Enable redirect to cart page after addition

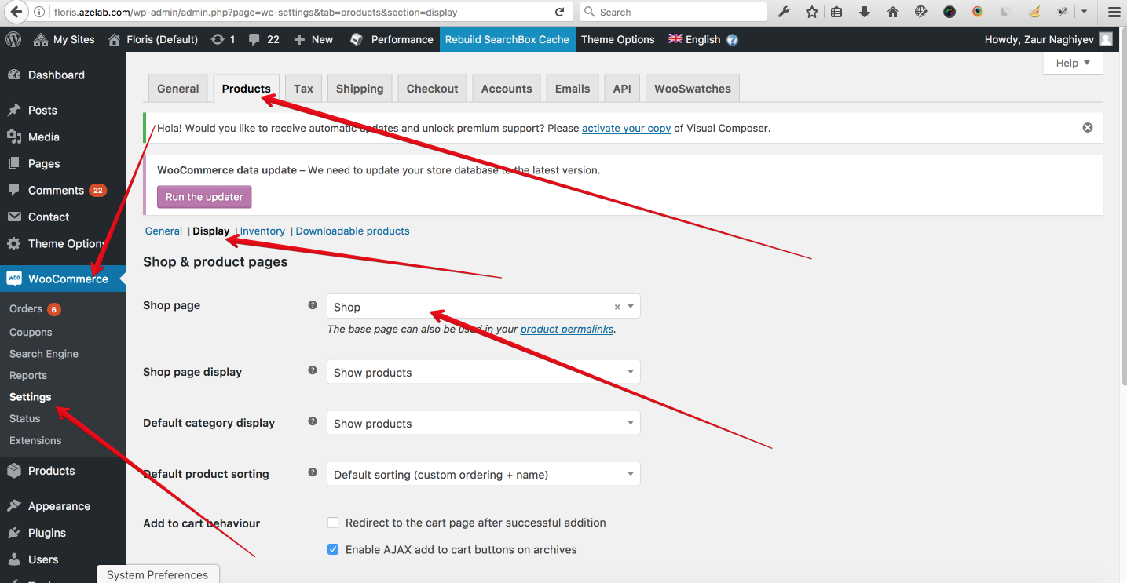tap(333, 523)
